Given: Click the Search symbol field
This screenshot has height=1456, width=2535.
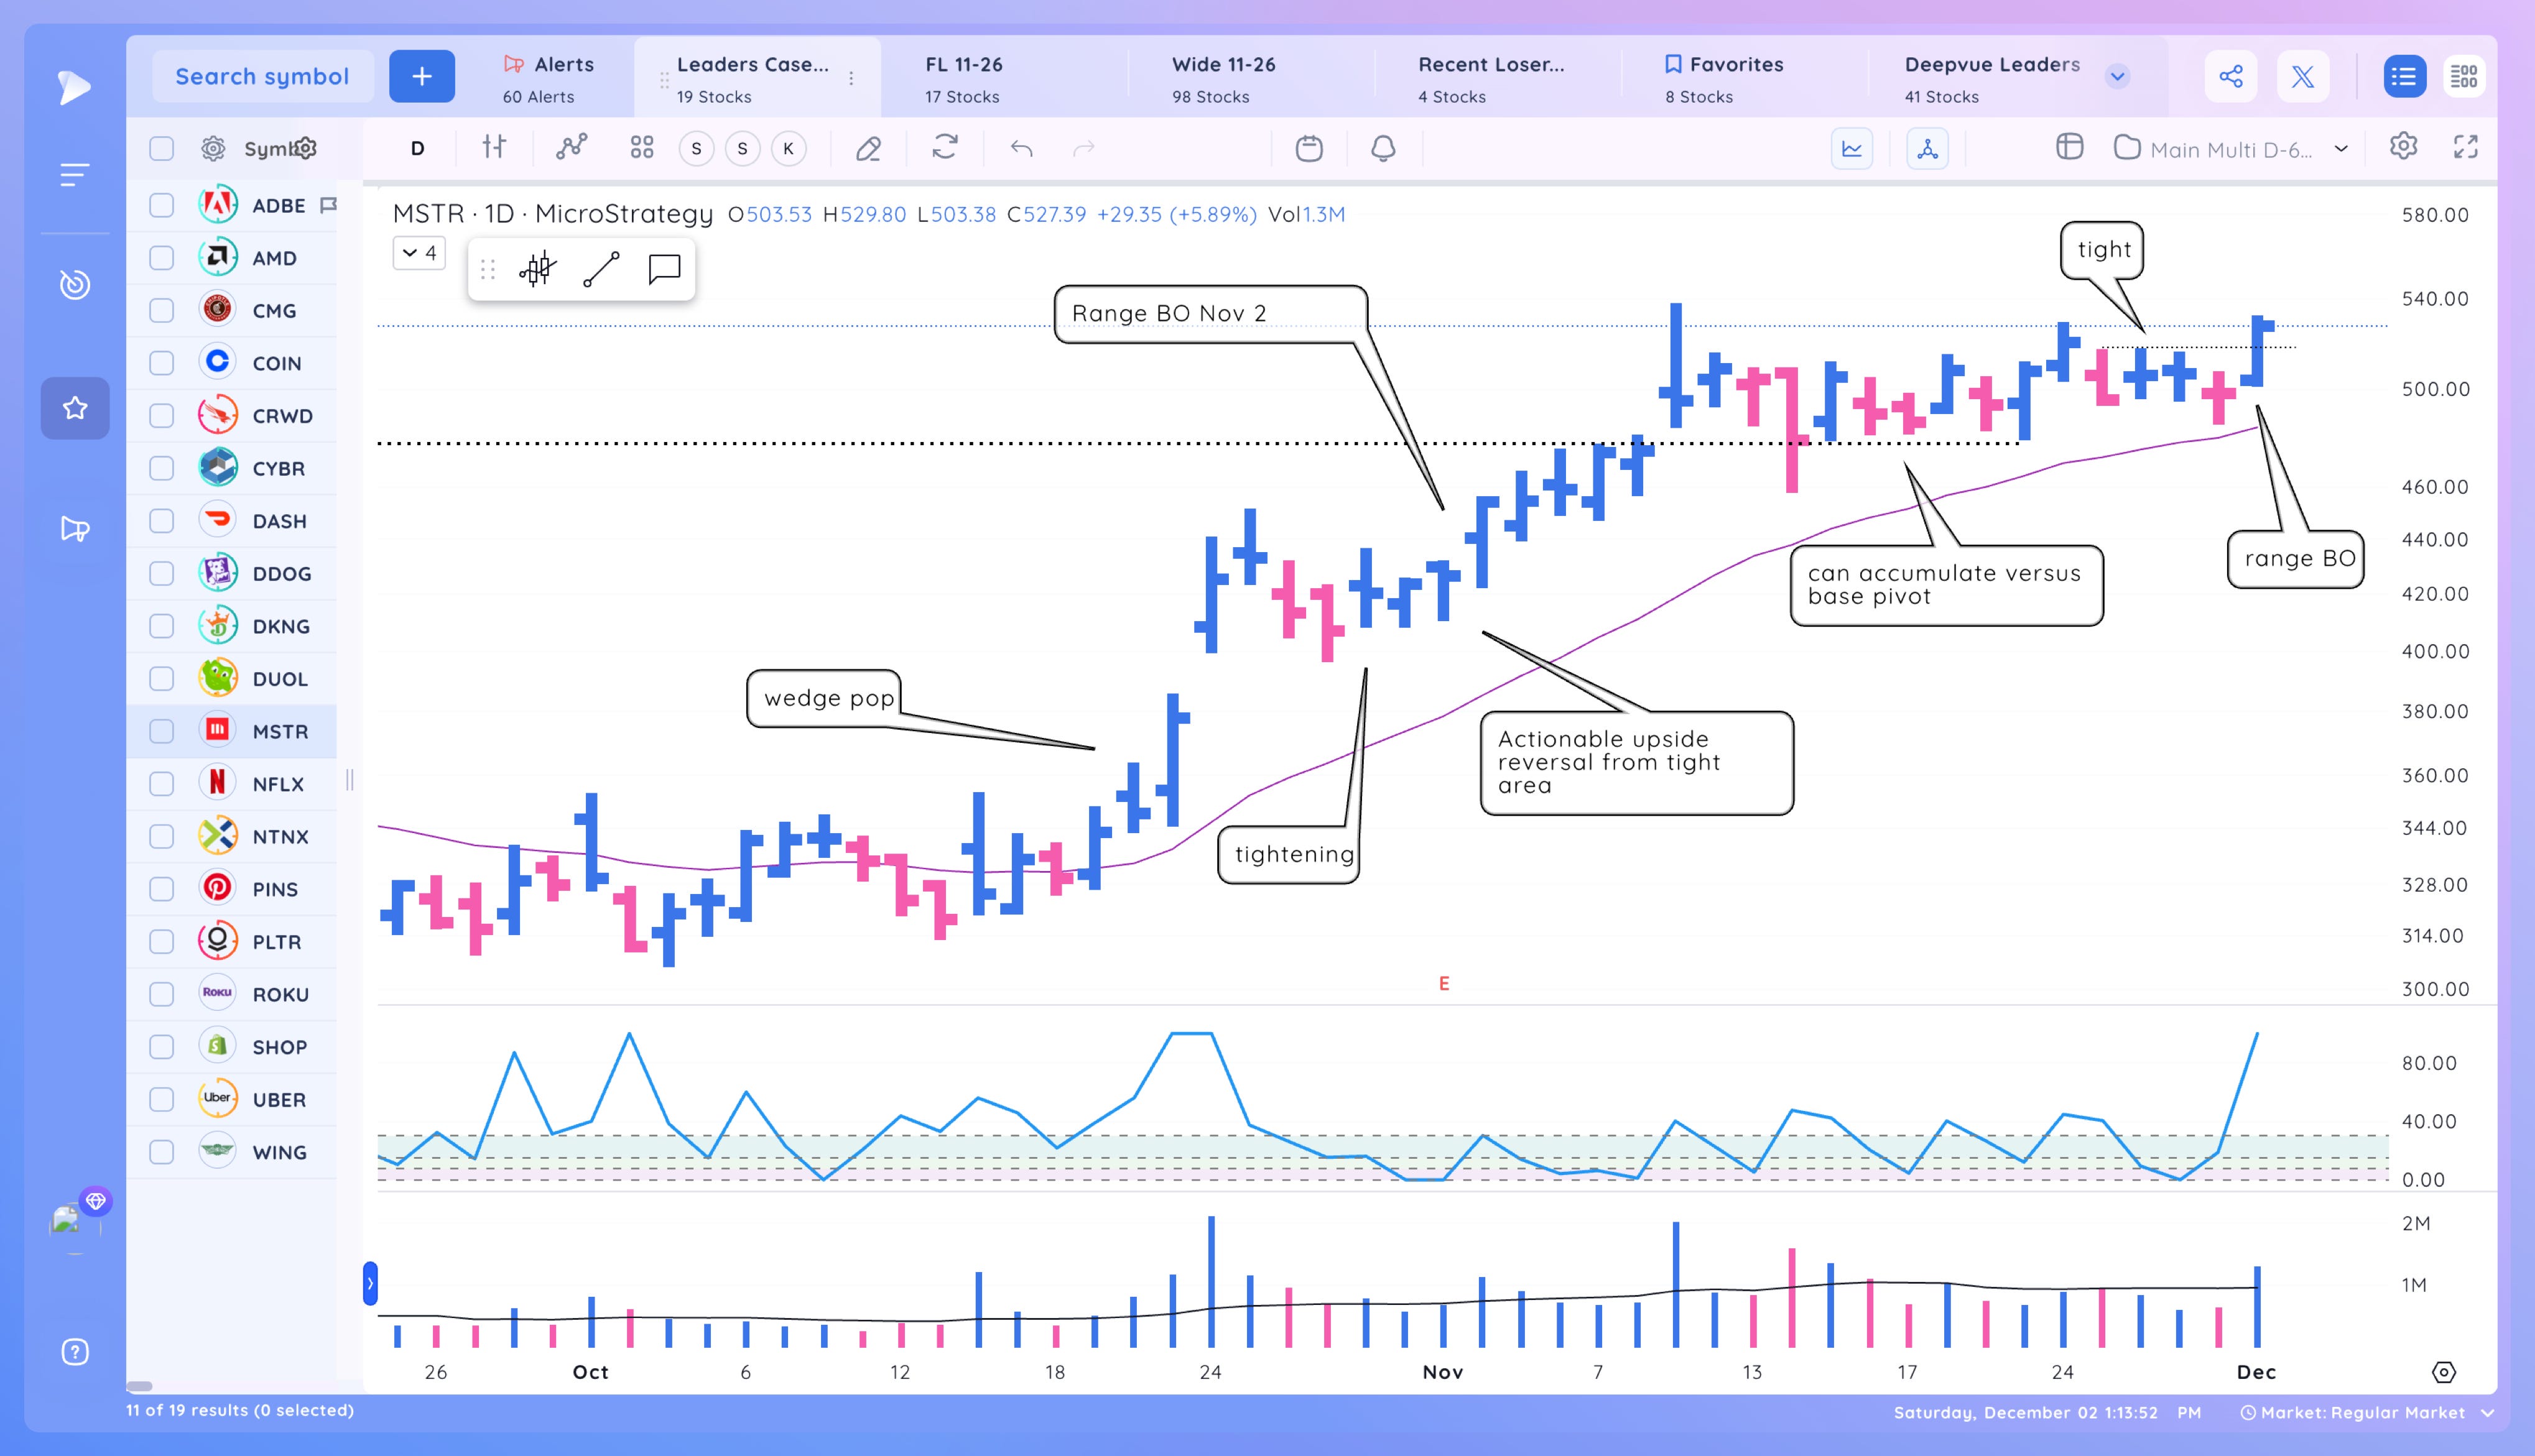Looking at the screenshot, I should pos(262,76).
